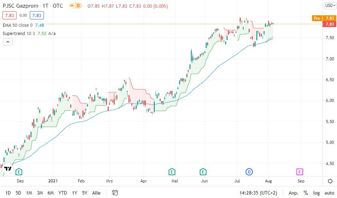The height and width of the screenshot is (198, 337).
Task: Select the 1Y time range
Action: pyautogui.click(x=74, y=193)
